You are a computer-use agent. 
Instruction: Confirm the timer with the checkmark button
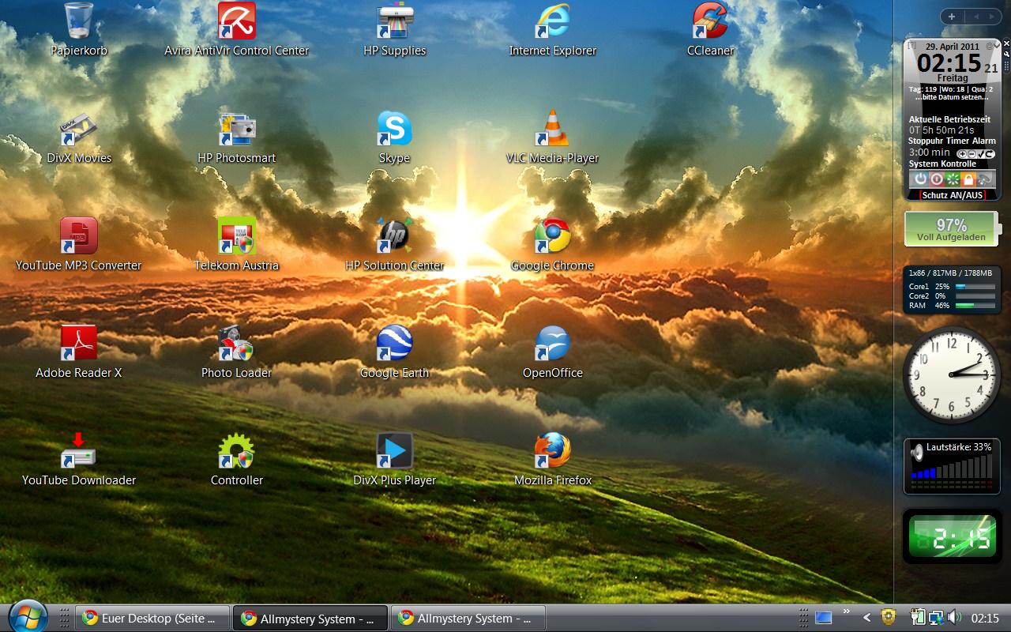coord(980,154)
